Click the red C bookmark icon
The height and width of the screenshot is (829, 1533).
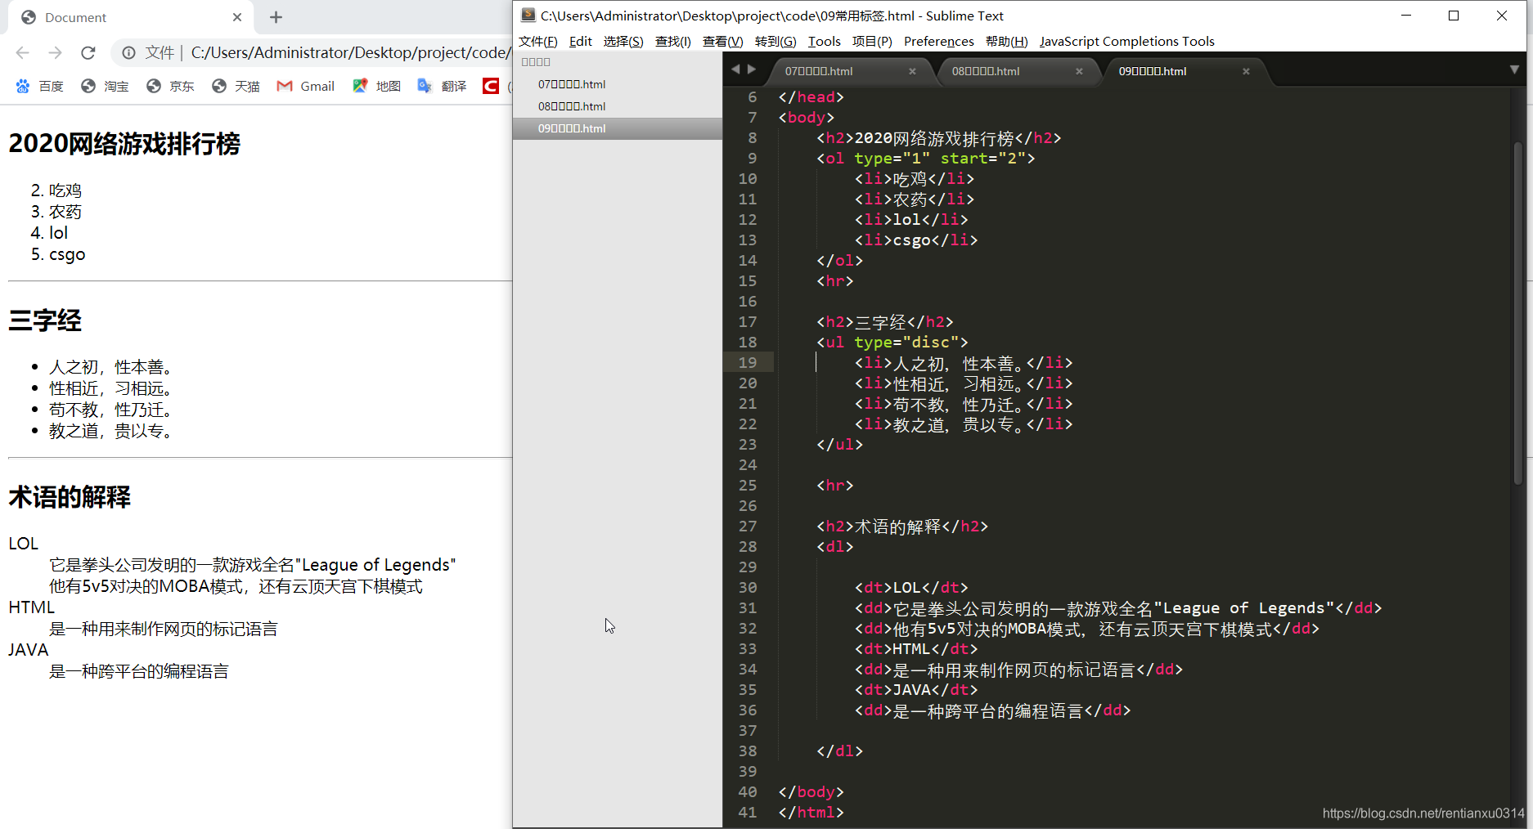coord(491,86)
